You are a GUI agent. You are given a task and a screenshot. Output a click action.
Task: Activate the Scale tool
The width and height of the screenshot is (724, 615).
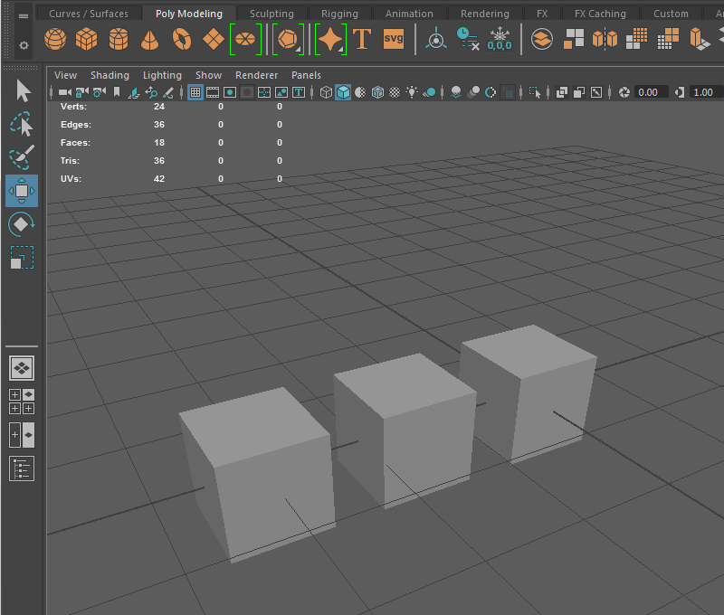22,258
